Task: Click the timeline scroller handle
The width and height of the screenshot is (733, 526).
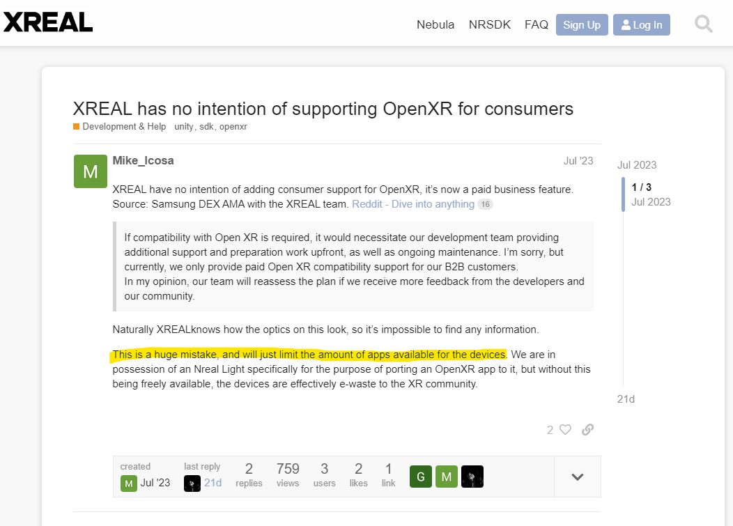Action: pos(623,194)
